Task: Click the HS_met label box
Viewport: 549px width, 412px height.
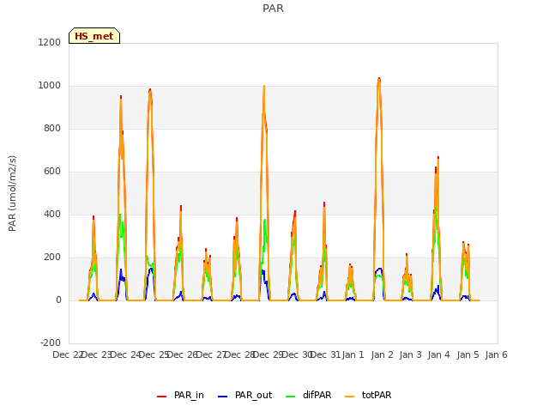Action: click(94, 36)
